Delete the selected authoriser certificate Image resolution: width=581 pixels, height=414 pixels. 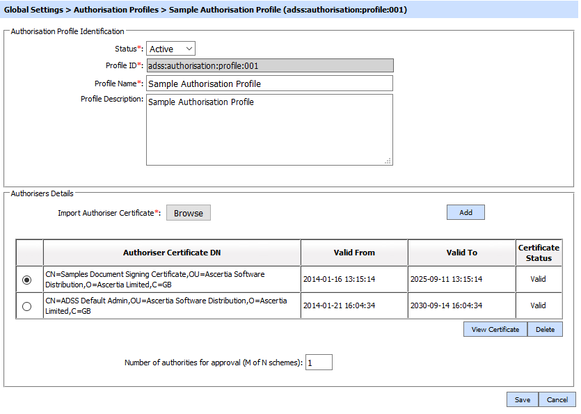(545, 329)
